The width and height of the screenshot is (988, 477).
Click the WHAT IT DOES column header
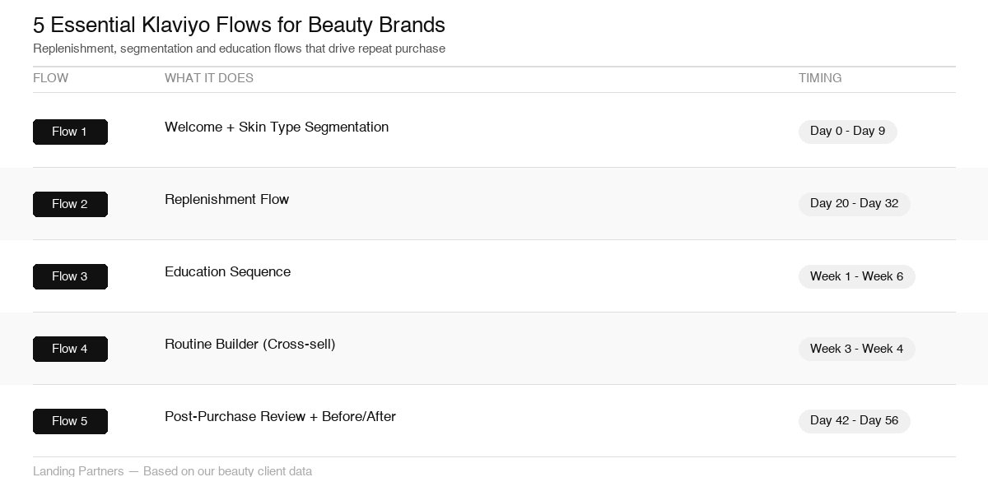point(209,78)
